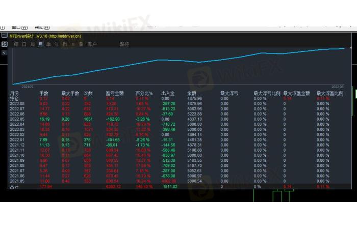
Task: Switch to the 综 summary tab
Action: (x=16, y=44)
